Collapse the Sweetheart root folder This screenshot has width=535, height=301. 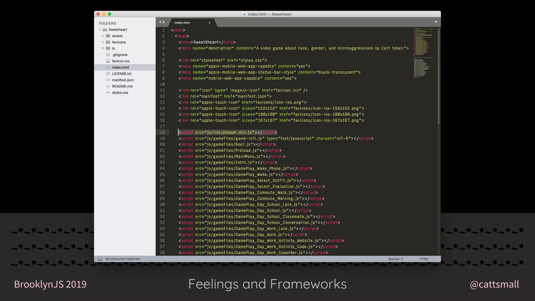coord(100,30)
